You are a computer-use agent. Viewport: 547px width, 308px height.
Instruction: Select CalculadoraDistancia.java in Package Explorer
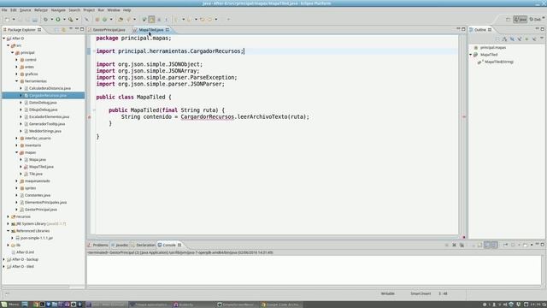coord(50,88)
